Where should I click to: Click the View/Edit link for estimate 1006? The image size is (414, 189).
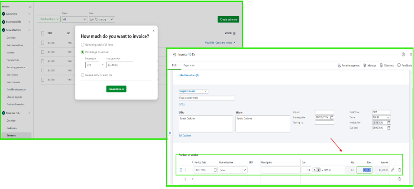pyautogui.click(x=209, y=43)
